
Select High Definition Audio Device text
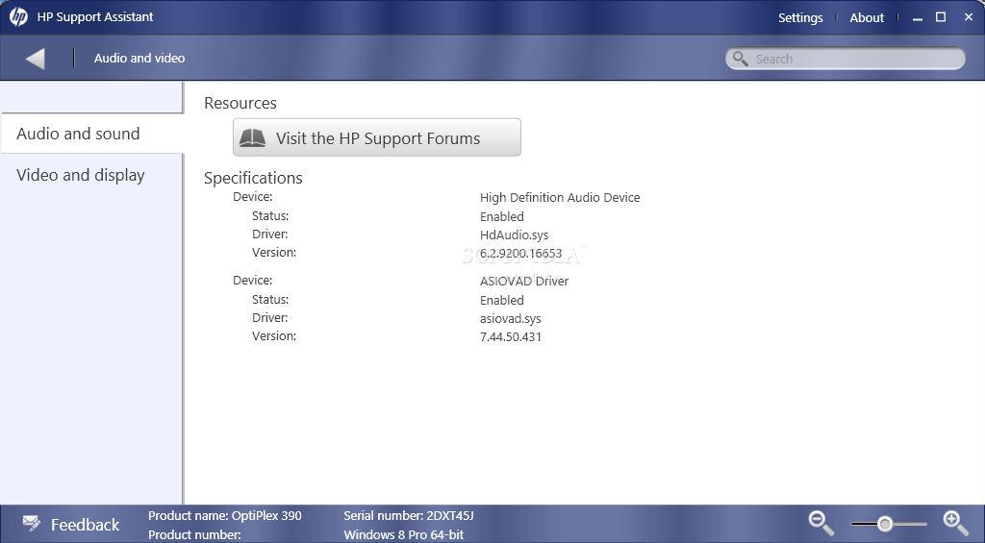(x=560, y=197)
